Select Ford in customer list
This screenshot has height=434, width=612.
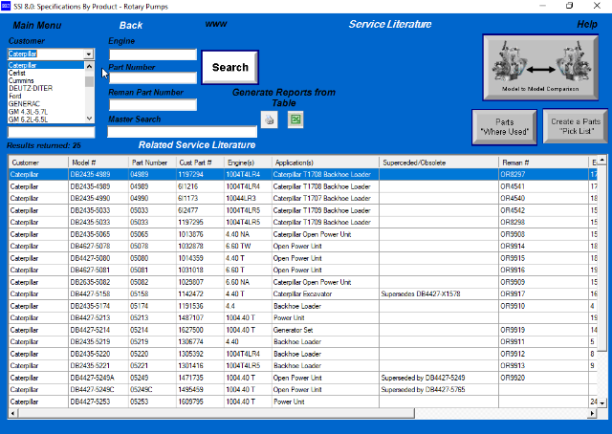point(15,96)
